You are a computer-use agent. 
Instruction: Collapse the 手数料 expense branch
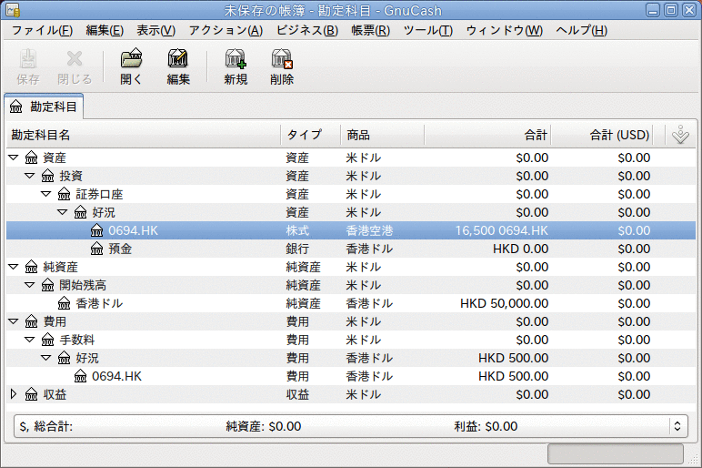(x=29, y=340)
